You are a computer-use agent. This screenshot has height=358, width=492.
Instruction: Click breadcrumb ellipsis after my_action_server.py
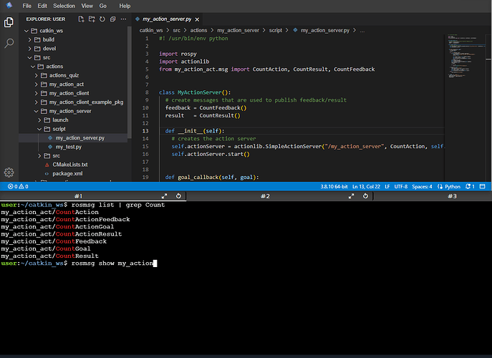[362, 31]
